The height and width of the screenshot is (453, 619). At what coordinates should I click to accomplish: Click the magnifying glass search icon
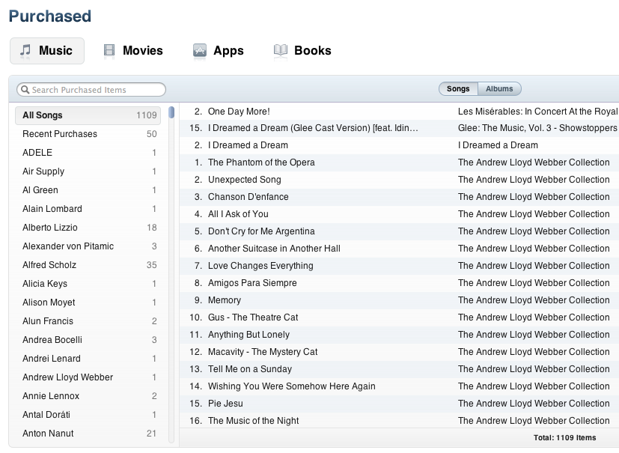[x=25, y=90]
